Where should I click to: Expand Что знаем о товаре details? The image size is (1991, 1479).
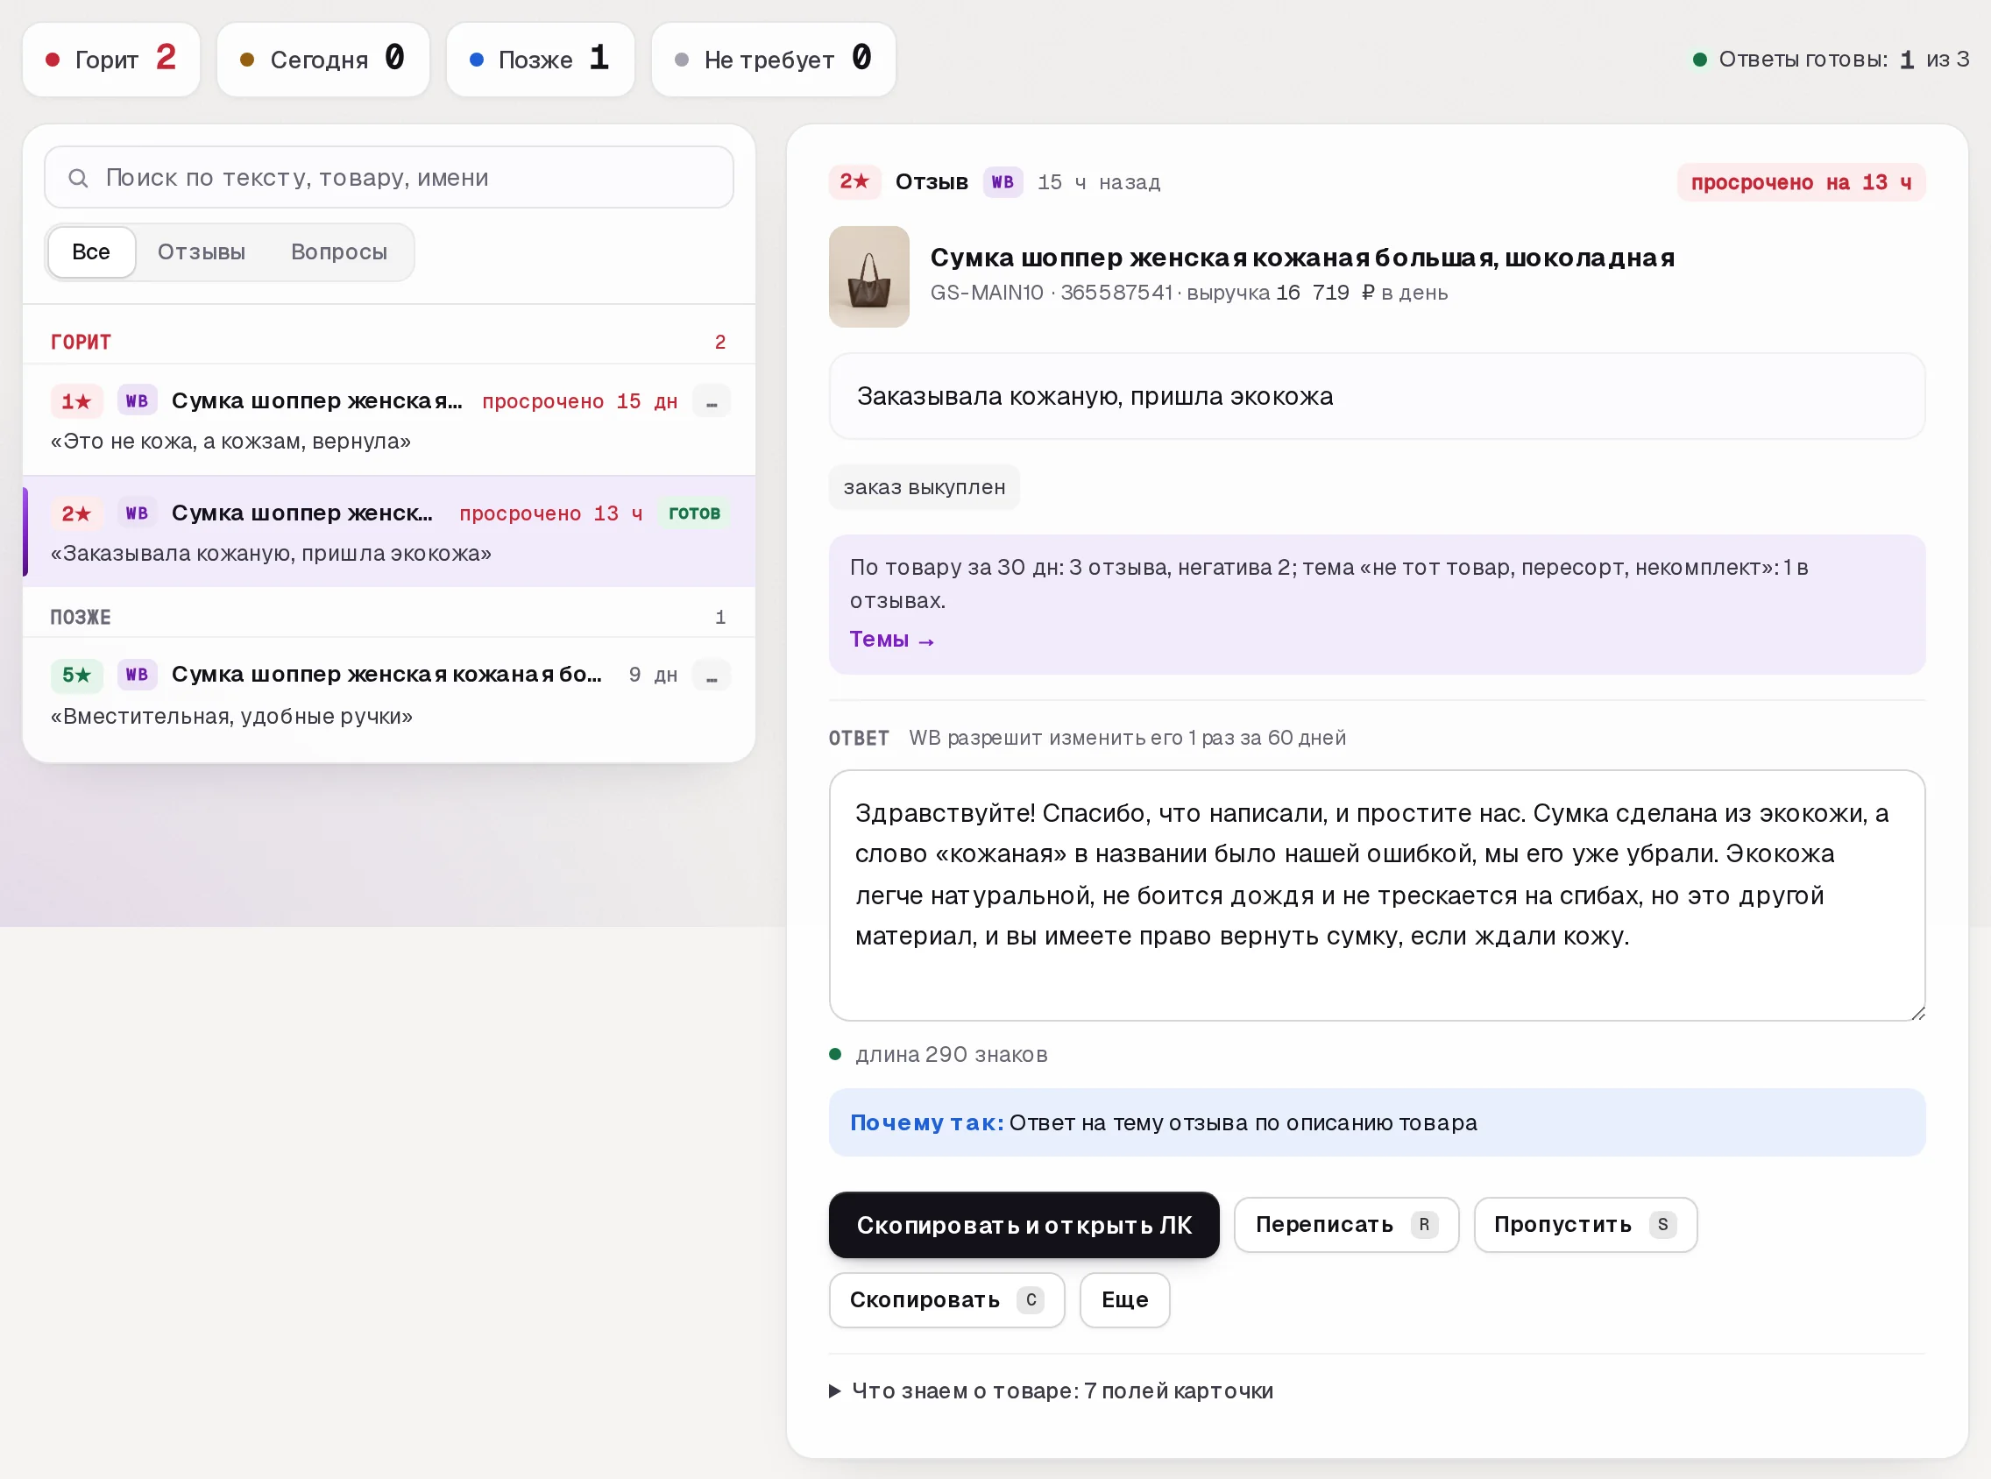coord(1051,1391)
